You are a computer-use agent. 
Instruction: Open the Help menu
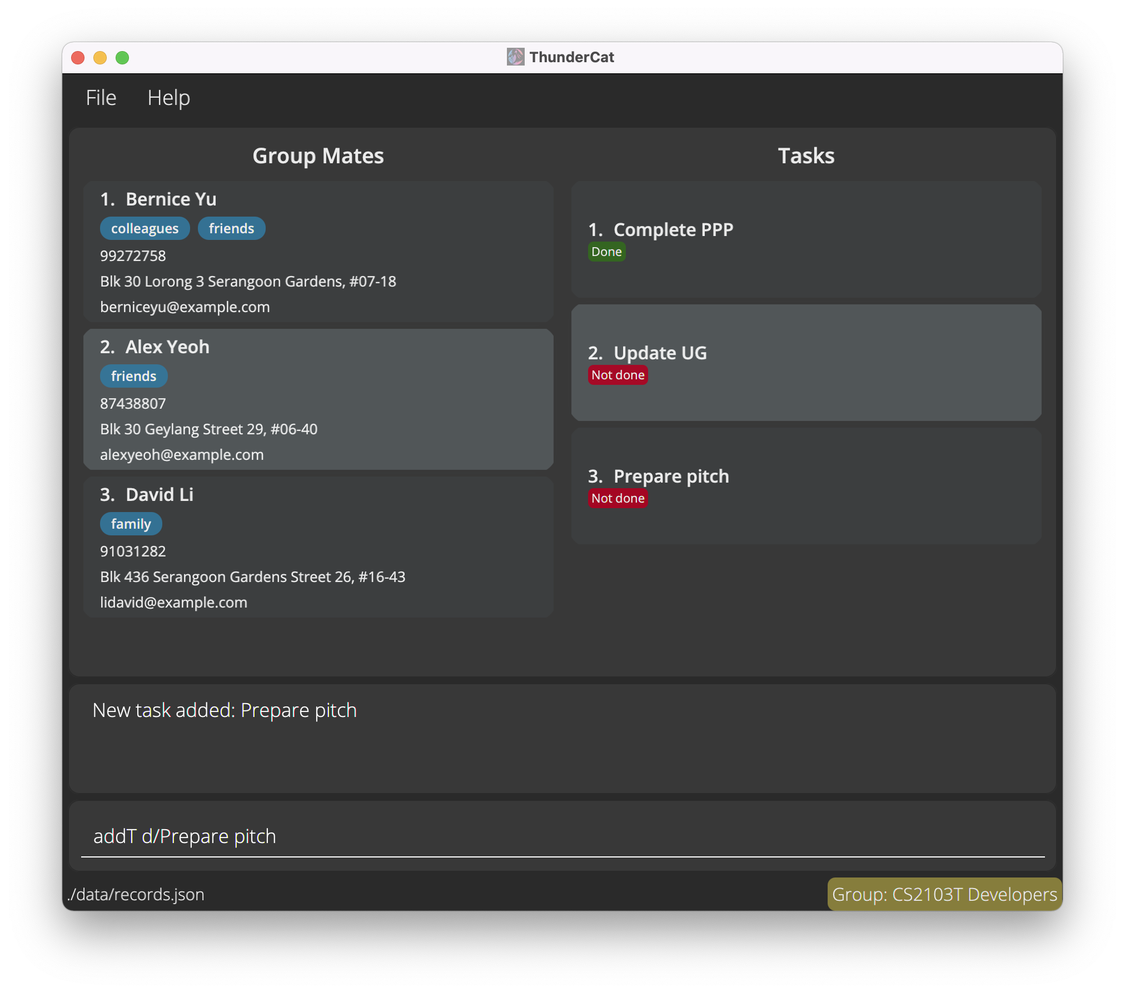pos(168,97)
